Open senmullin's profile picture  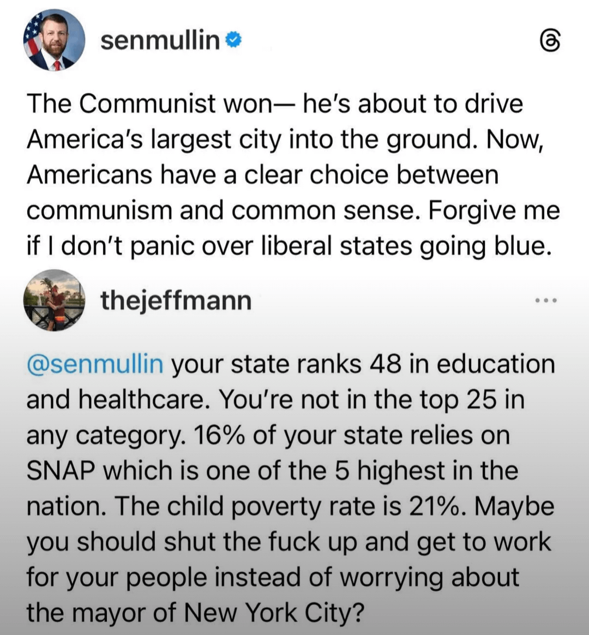[54, 40]
